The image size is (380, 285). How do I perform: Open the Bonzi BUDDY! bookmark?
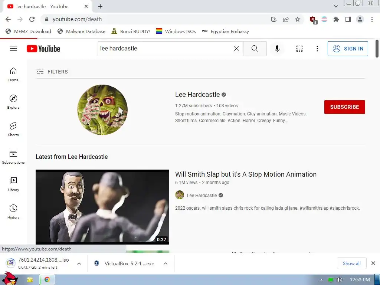coord(131,32)
